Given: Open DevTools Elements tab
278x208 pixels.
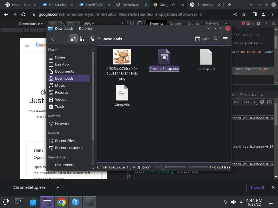Looking at the screenshot, I should tap(156, 23).
